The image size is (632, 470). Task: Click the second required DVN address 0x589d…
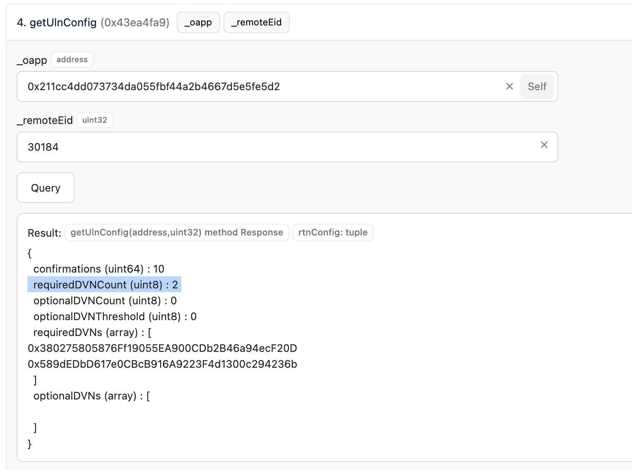(x=162, y=364)
